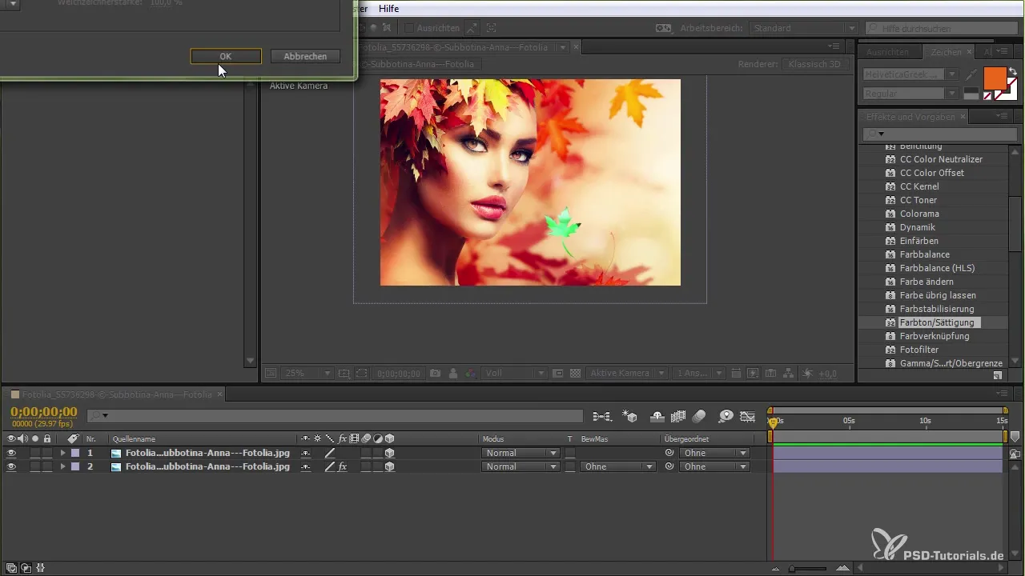This screenshot has height=576, width=1025.
Task: Open the HelveticaGreek font family dropdown
Action: click(x=911, y=74)
